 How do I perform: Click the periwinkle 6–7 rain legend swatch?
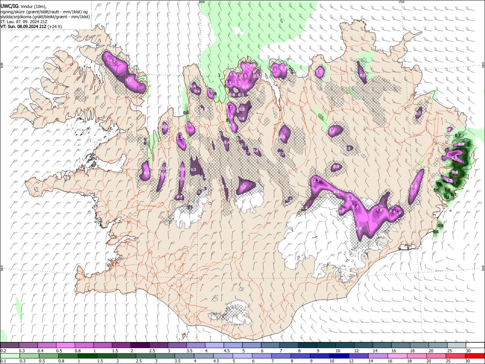(x=261, y=356)
